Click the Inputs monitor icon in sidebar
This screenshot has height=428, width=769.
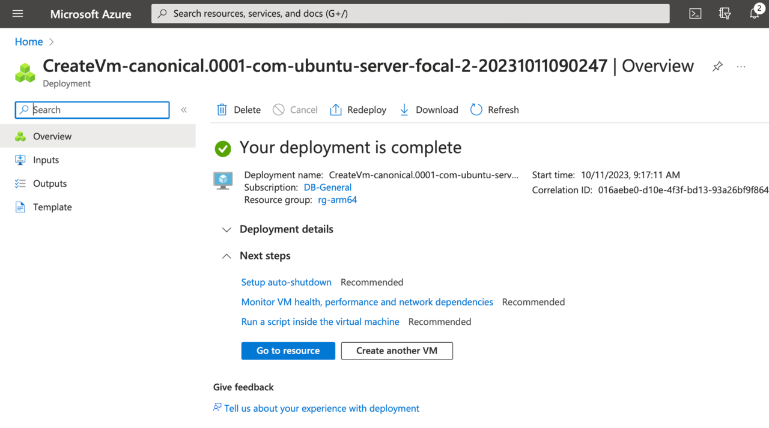(x=20, y=160)
